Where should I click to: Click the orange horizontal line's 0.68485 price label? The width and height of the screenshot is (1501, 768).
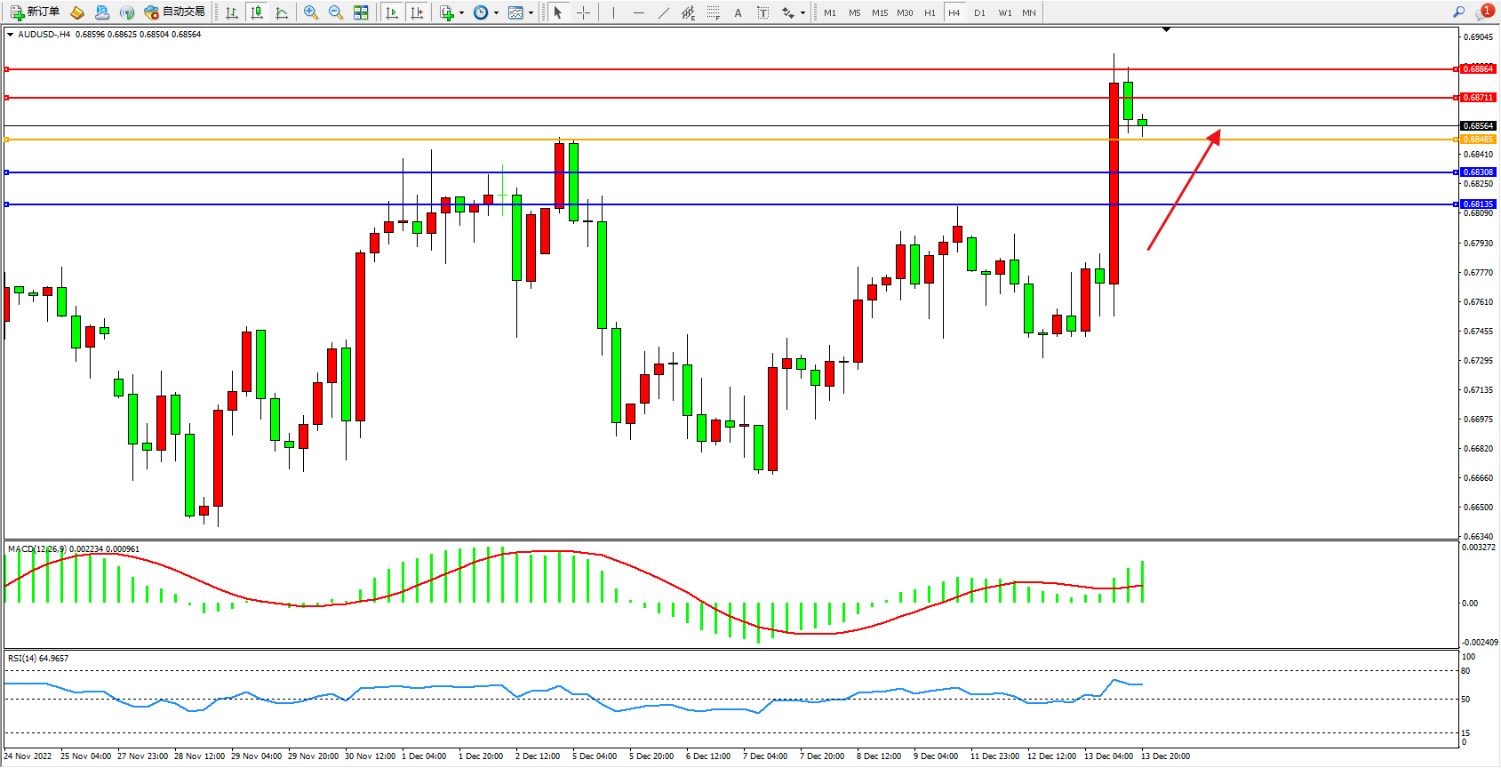[x=1478, y=140]
